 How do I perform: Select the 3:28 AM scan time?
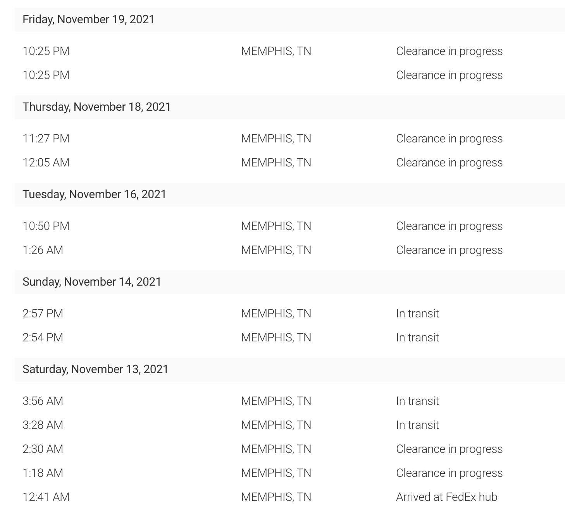(x=43, y=425)
